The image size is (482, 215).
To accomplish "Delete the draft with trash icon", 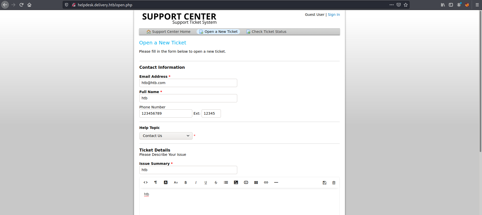I will (334, 183).
